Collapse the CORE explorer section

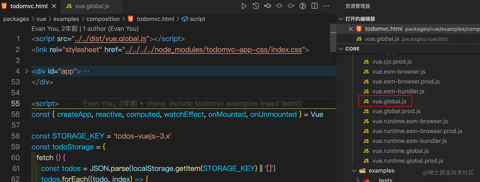(341, 49)
